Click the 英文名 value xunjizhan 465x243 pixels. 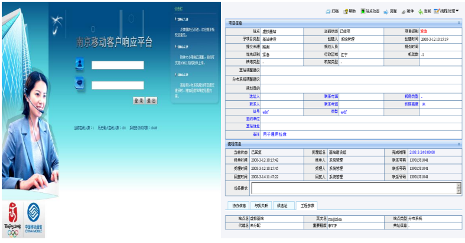[335, 219]
